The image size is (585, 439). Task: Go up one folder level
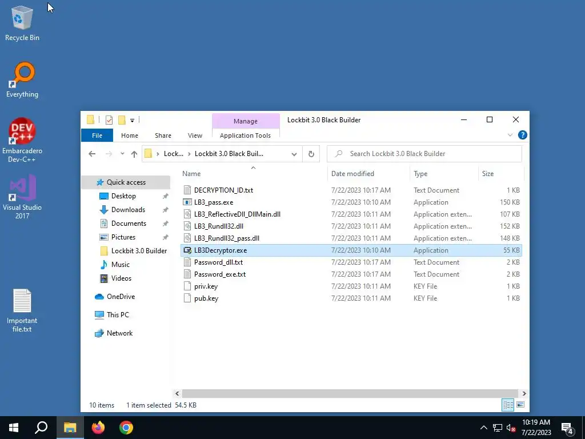134,154
